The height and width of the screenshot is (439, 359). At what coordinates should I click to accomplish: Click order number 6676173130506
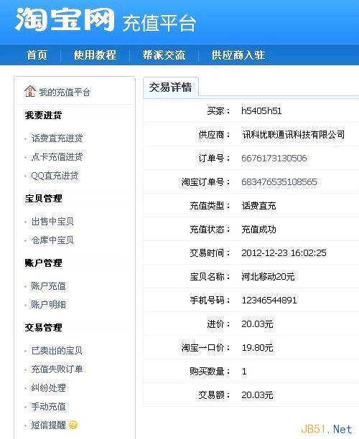click(274, 159)
